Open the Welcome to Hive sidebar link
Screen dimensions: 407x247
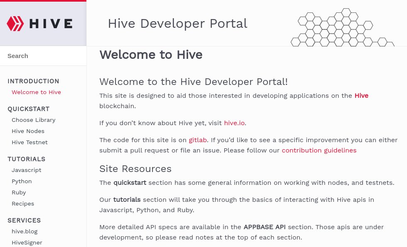coord(36,92)
